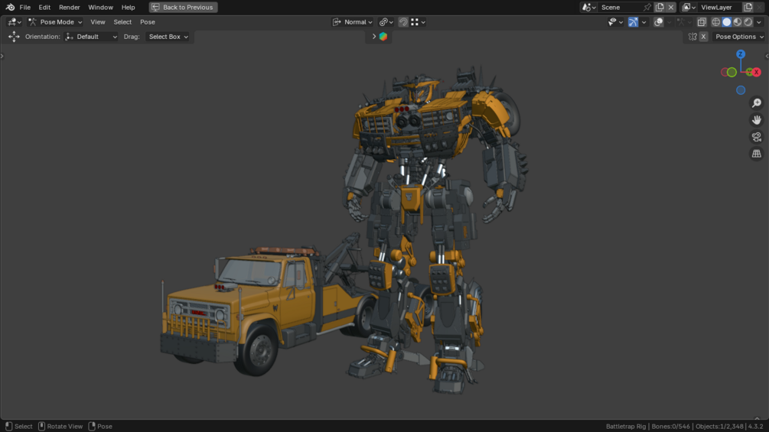Screen dimensions: 769x432
Task: Click the move tool settings icon
Action: click(14, 37)
